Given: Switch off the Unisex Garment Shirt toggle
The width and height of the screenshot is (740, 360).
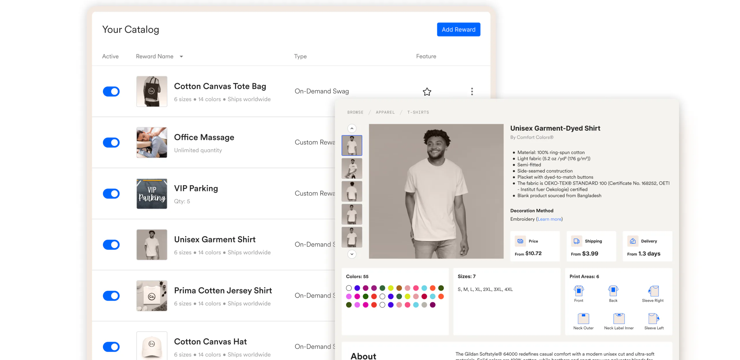Looking at the screenshot, I should point(111,245).
